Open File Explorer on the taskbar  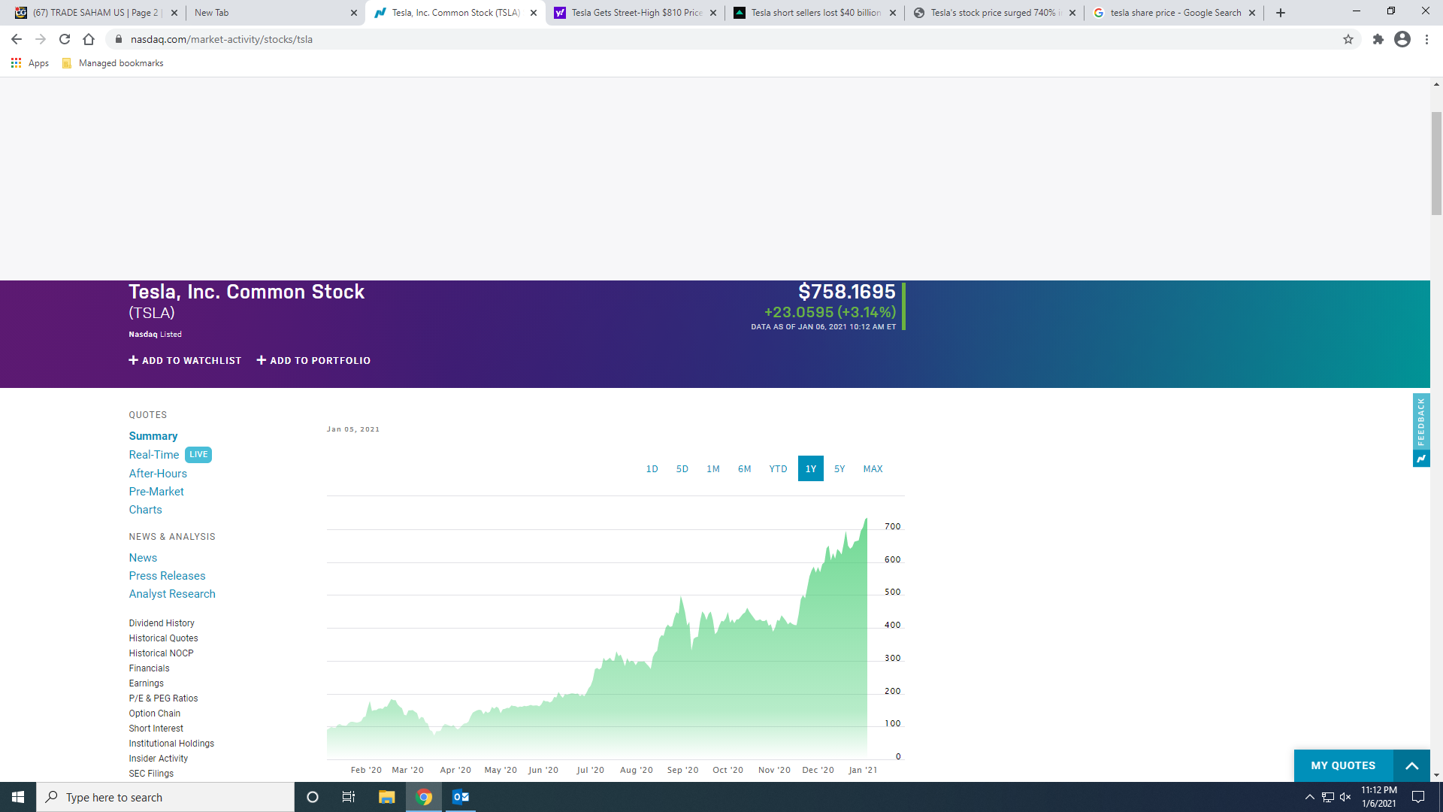[387, 797]
